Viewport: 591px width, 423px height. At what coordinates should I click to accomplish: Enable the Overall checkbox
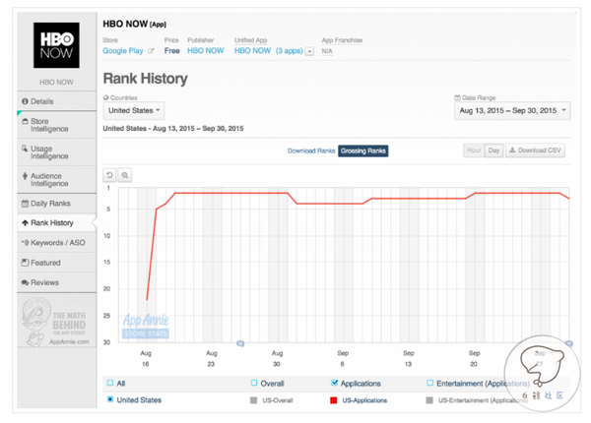(254, 383)
